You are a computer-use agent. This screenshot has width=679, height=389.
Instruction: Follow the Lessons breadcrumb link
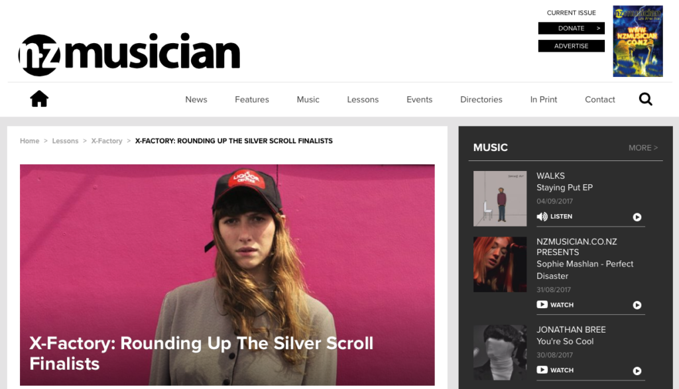[x=65, y=141]
